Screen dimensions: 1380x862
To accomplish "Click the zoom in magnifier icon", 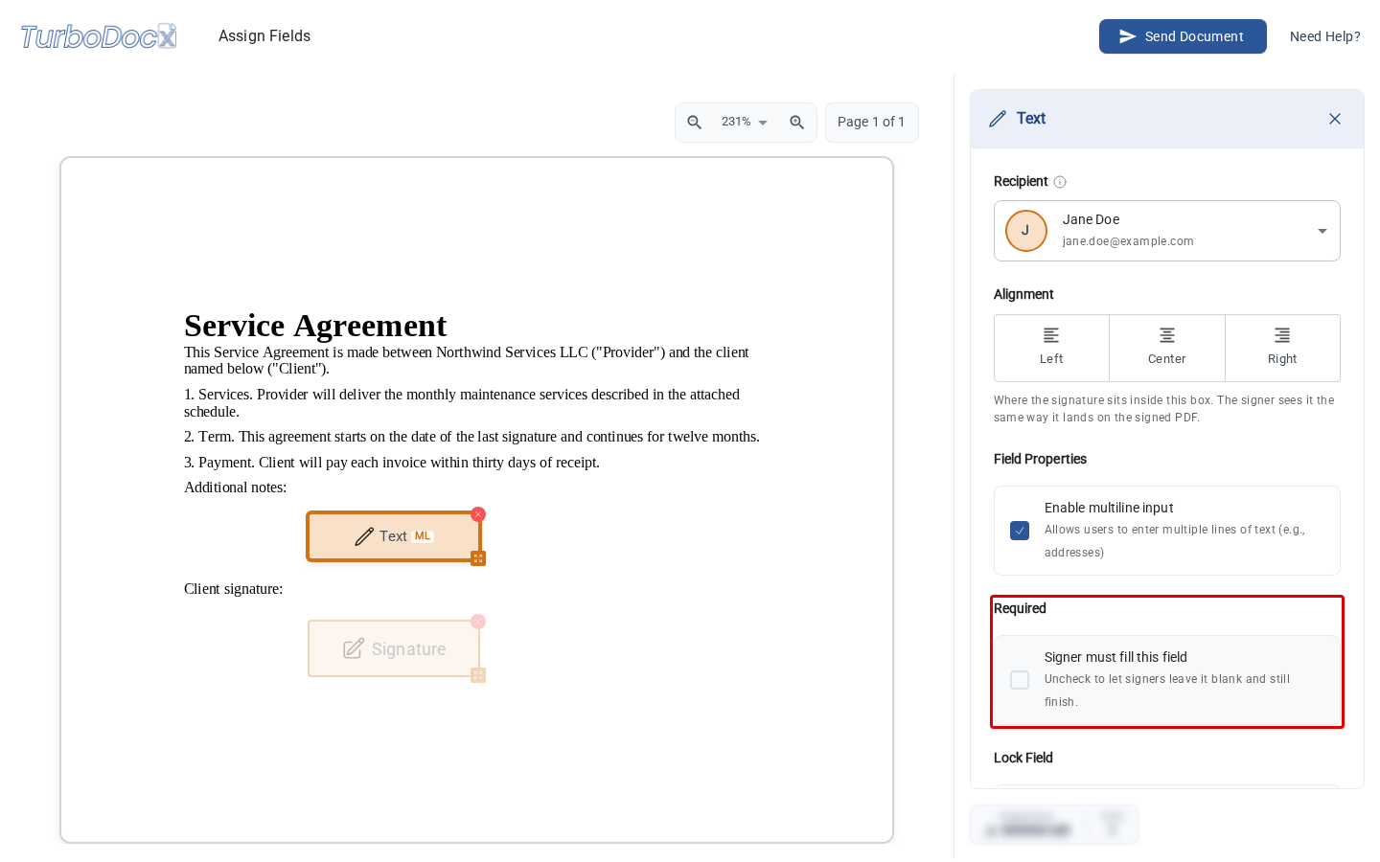I will 796,123.
